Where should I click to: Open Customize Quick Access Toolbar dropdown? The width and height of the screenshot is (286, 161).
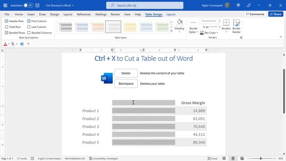point(28,44)
